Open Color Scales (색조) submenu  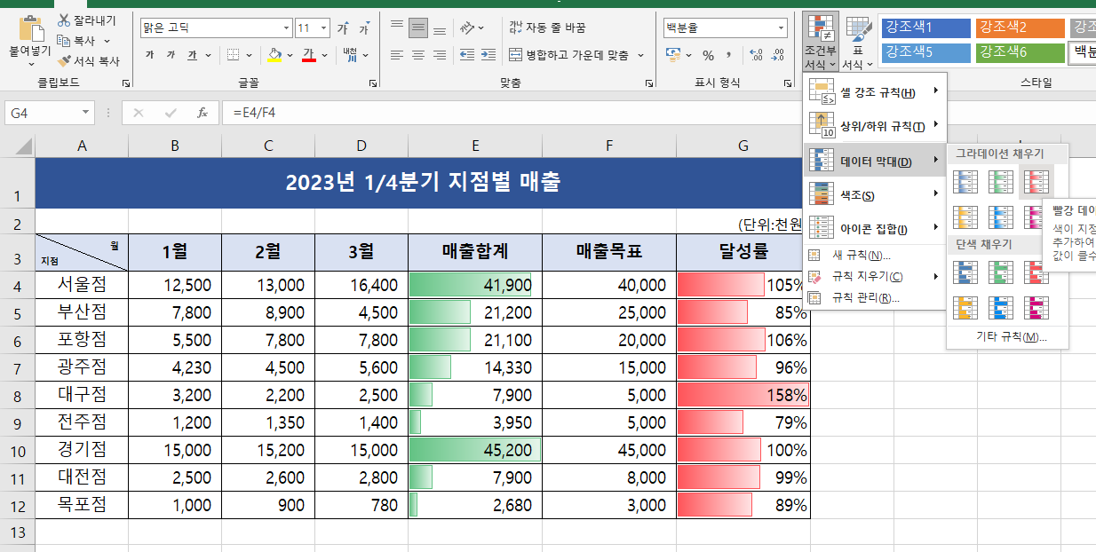pos(875,194)
